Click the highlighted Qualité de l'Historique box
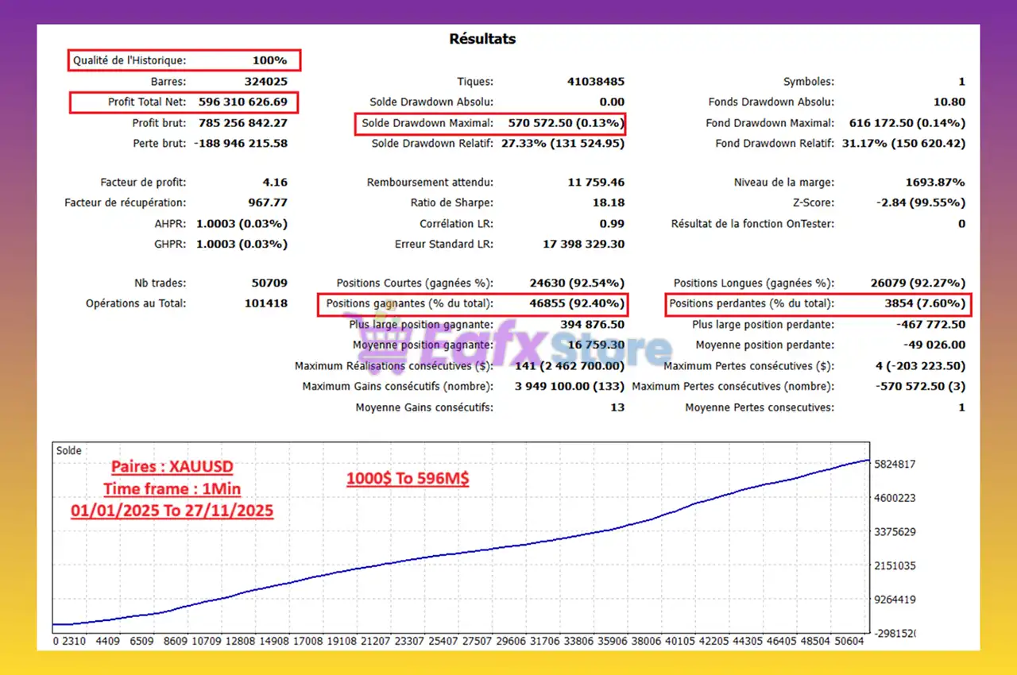Image resolution: width=1017 pixels, height=675 pixels. tap(184, 60)
